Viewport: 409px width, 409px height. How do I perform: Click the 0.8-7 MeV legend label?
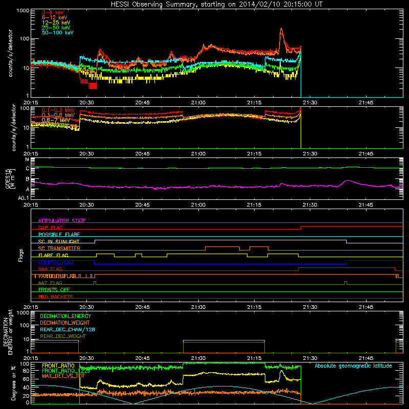(x=56, y=120)
